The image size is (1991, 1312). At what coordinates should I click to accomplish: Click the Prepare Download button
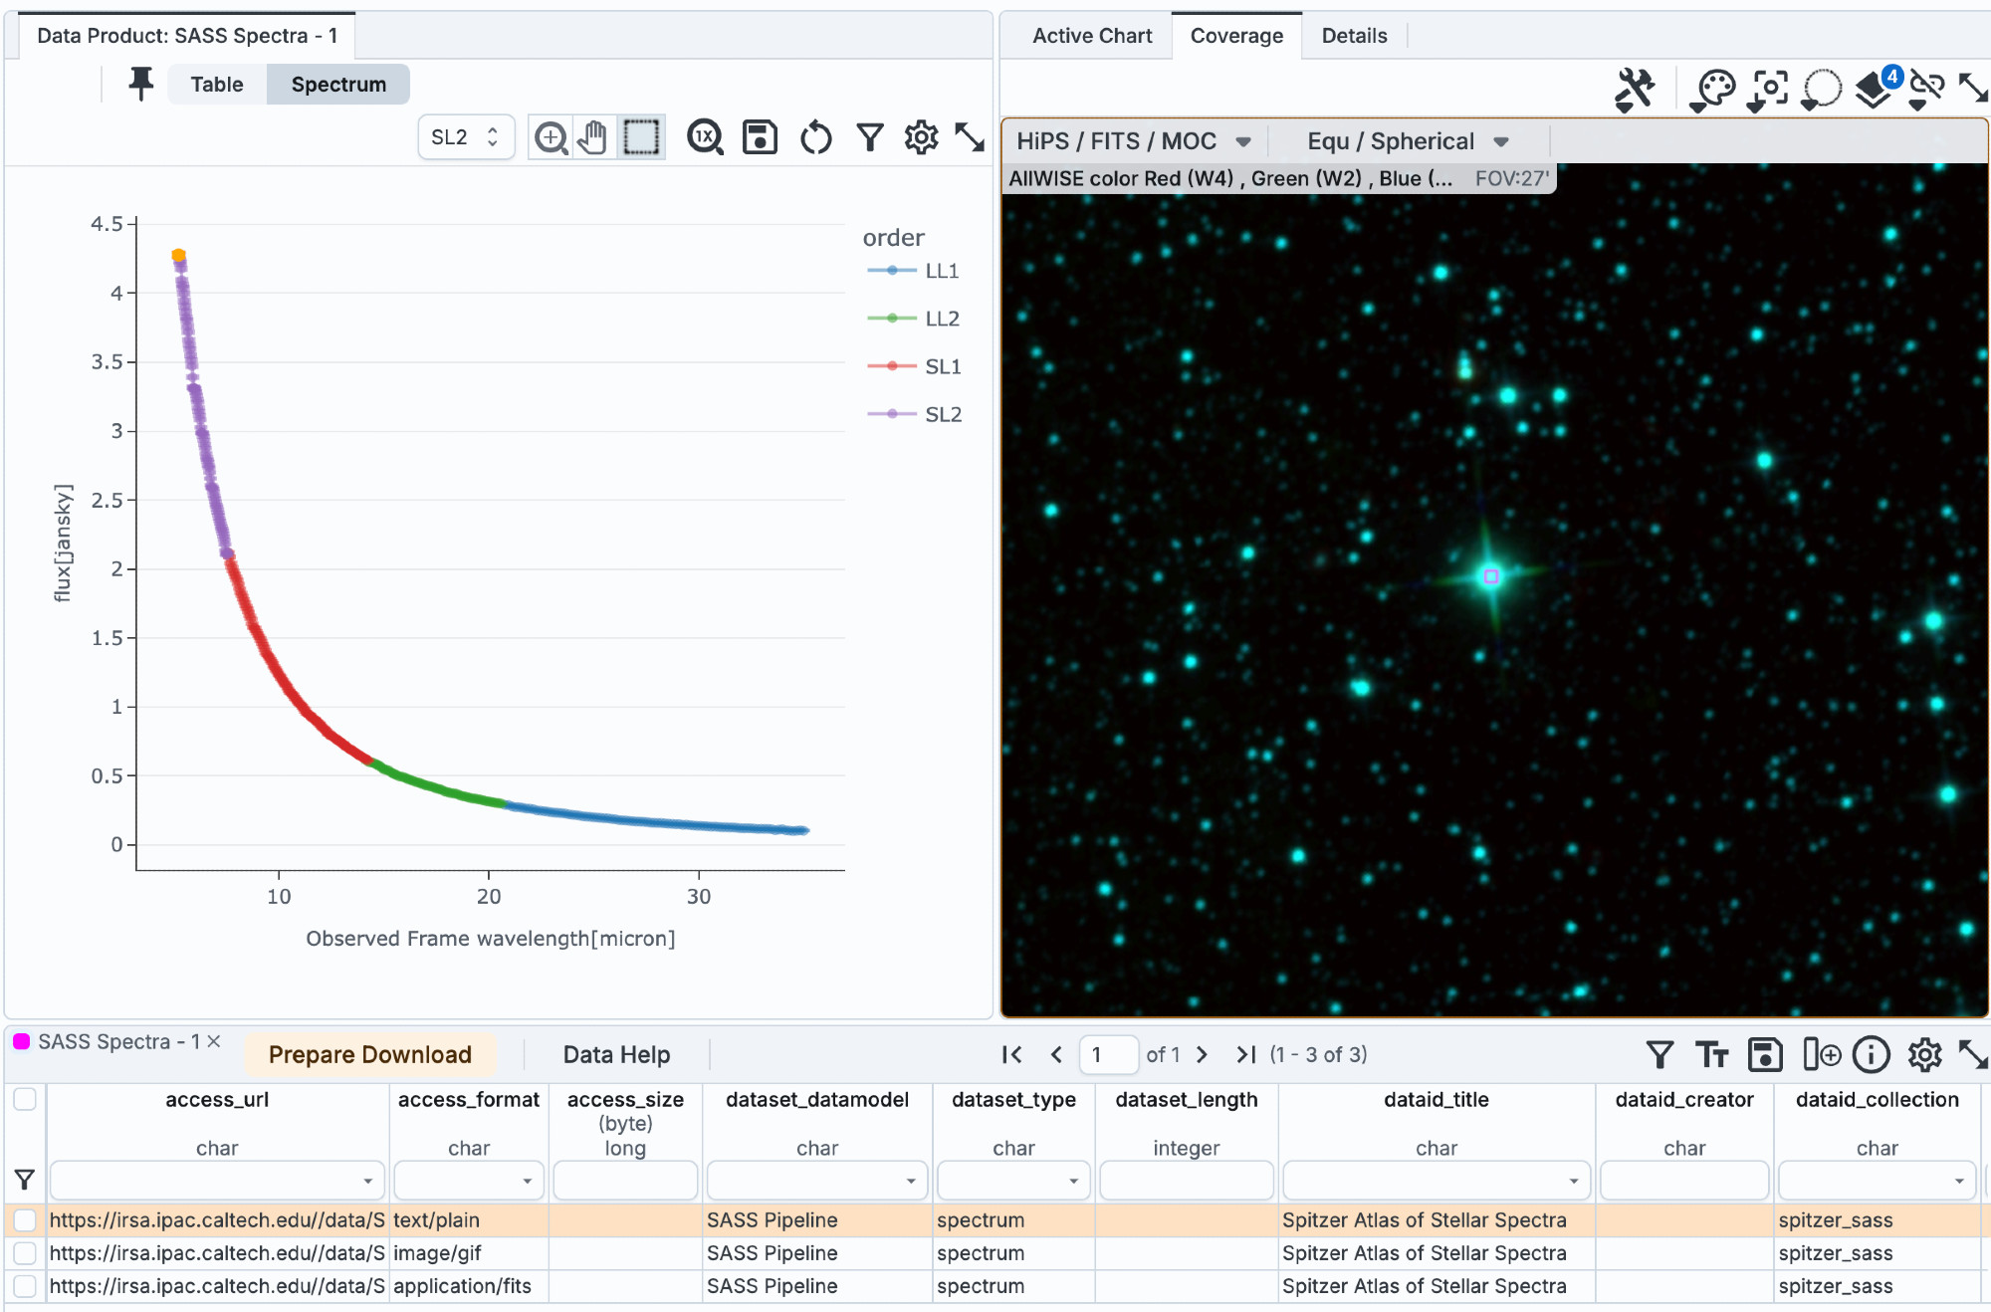pos(369,1054)
